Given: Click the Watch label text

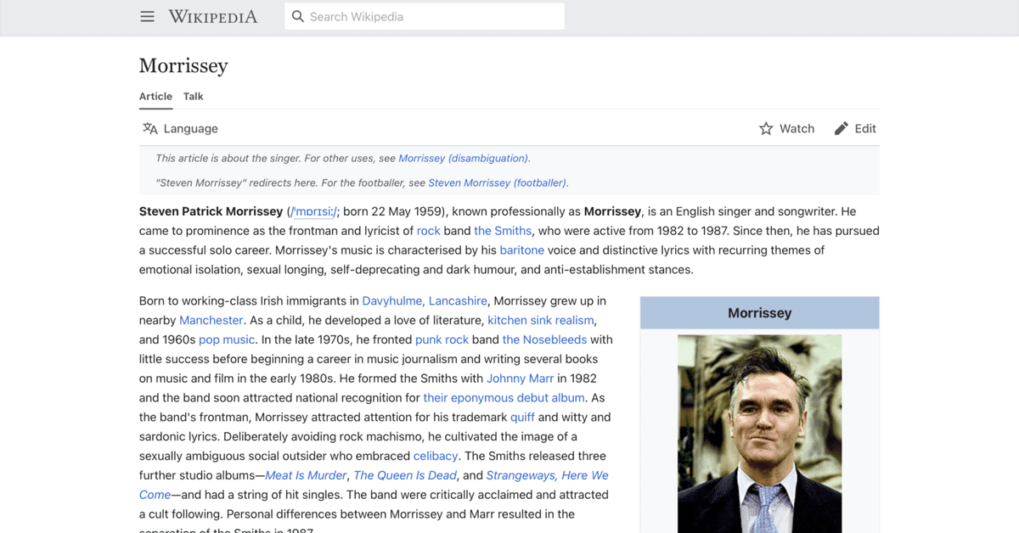Looking at the screenshot, I should tap(797, 129).
